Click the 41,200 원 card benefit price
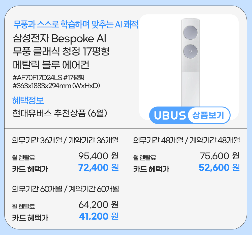Screen dimensions: 252x235 [x=99, y=216]
